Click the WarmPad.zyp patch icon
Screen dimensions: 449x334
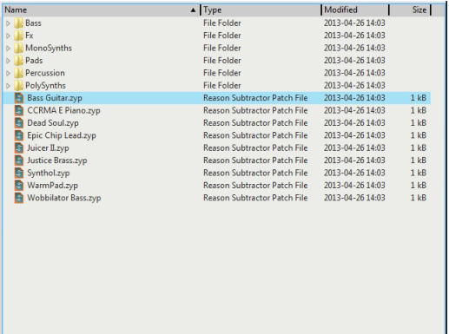coord(19,186)
